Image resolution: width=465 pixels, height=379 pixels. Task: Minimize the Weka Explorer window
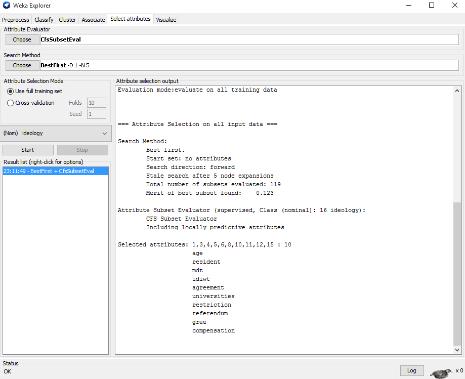(409, 6)
